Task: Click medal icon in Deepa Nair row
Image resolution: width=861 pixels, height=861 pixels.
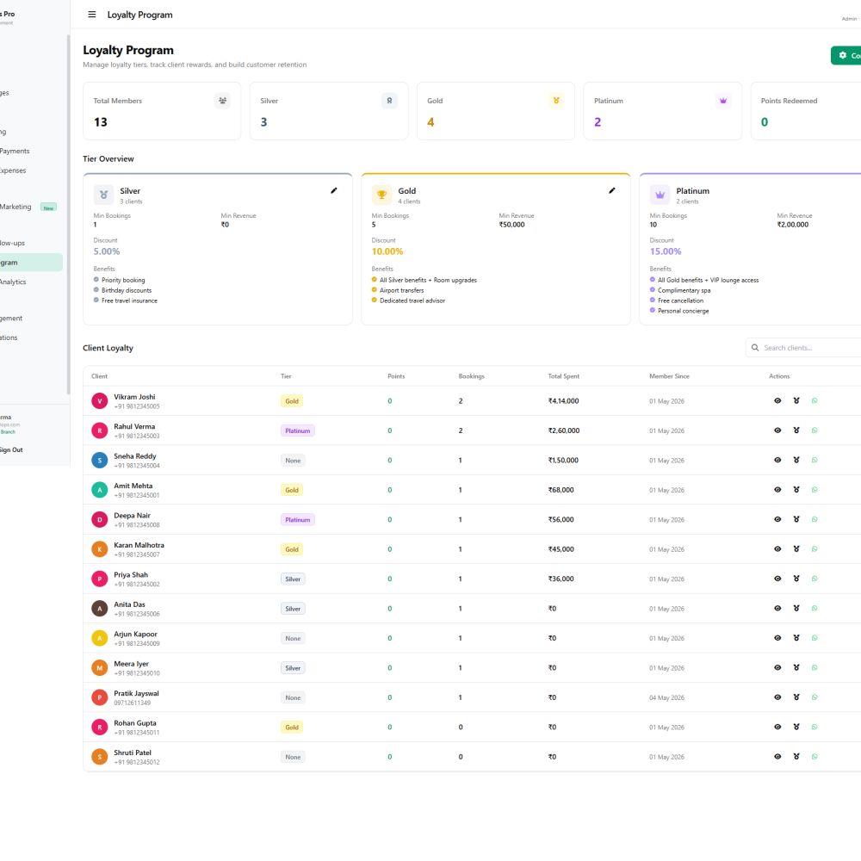Action: 796,519
